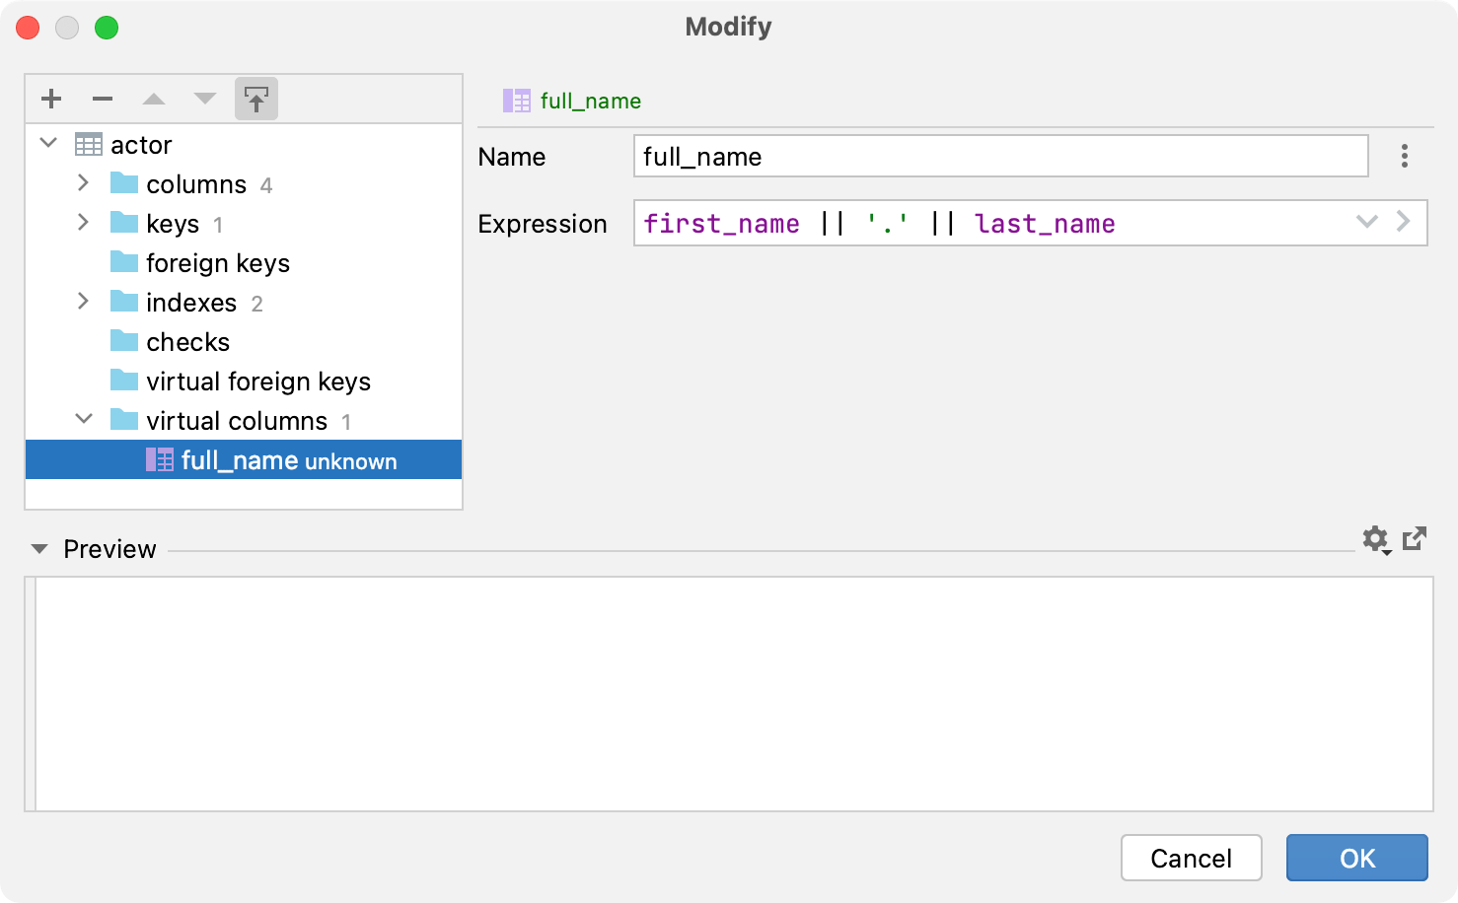Viewport: 1458px width, 903px height.
Task: Open preview in editor via external icon
Action: [1415, 539]
